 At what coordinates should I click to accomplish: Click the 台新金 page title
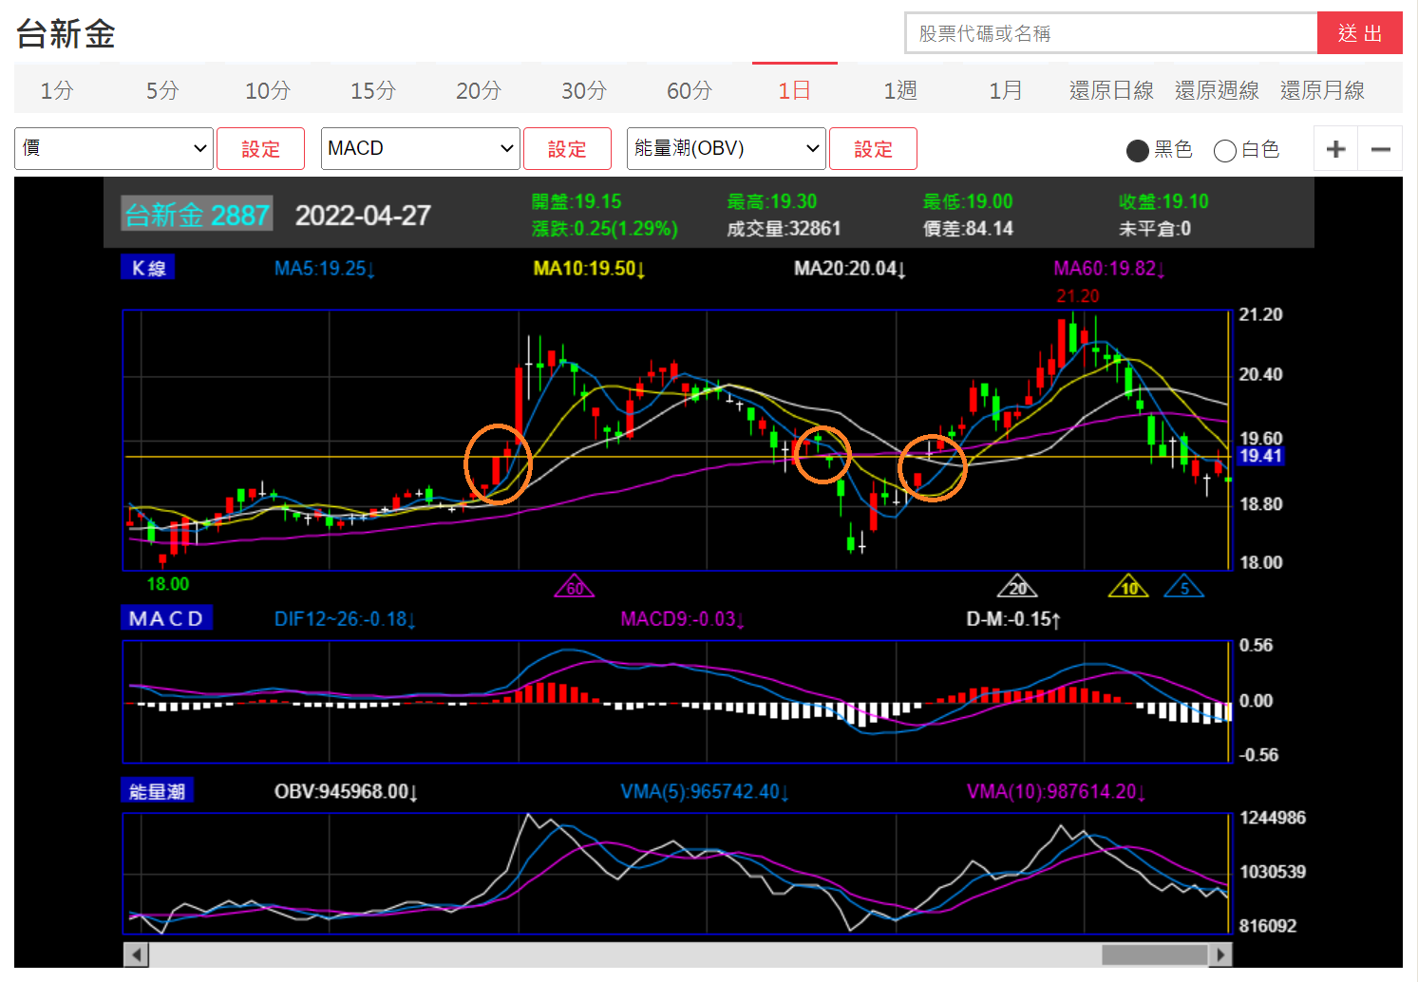point(66,33)
